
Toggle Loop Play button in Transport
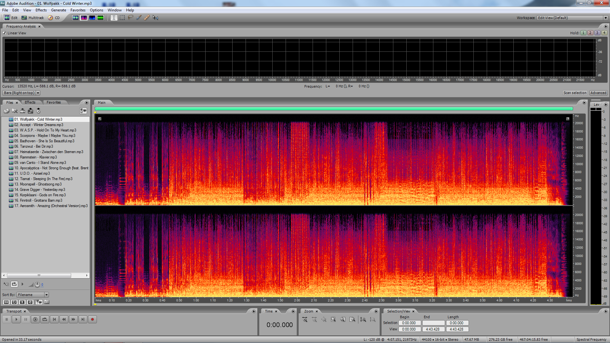(x=45, y=319)
